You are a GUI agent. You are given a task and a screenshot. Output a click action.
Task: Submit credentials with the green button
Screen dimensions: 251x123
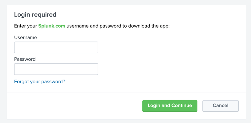coord(170,106)
